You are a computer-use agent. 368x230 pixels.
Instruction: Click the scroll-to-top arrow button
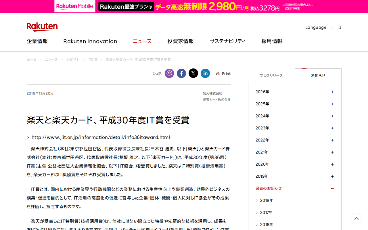pyautogui.click(x=356, y=218)
